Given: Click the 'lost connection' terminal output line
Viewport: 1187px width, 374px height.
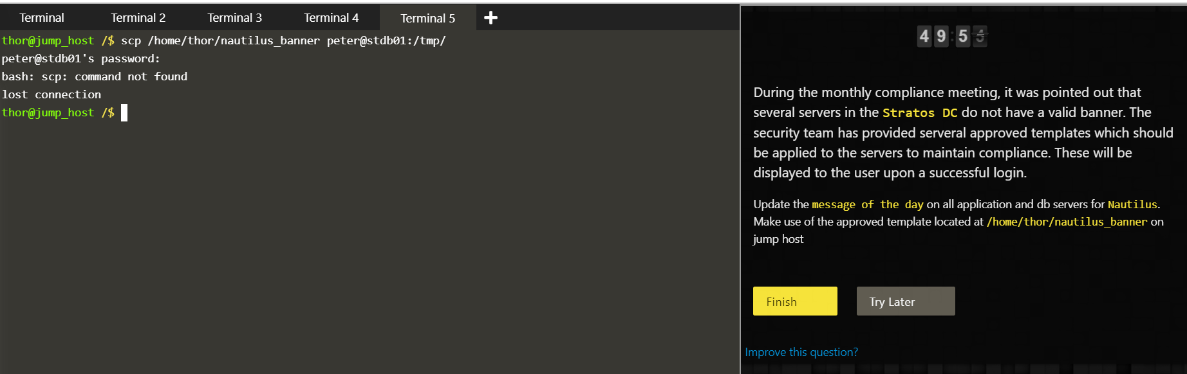Looking at the screenshot, I should click(x=51, y=94).
